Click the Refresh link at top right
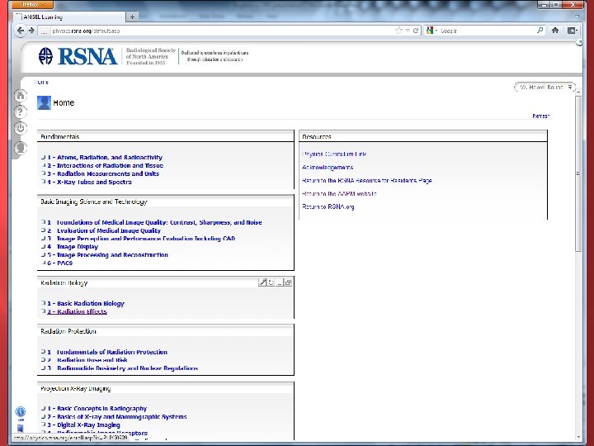 (540, 116)
